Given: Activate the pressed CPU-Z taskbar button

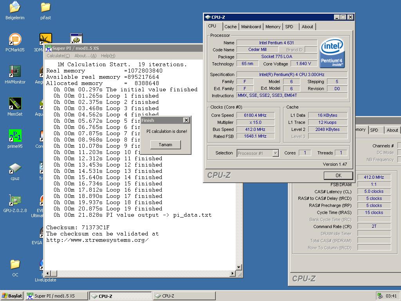Looking at the screenshot, I should [x=120, y=296].
